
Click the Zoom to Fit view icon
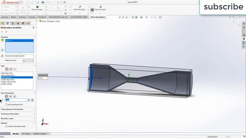(x=120, y=17)
